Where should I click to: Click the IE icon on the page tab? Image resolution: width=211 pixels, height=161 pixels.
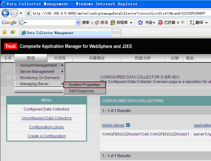[24, 33]
